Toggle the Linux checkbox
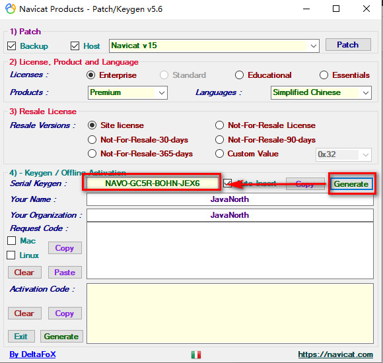Image resolution: width=383 pixels, height=363 pixels. click(x=11, y=255)
